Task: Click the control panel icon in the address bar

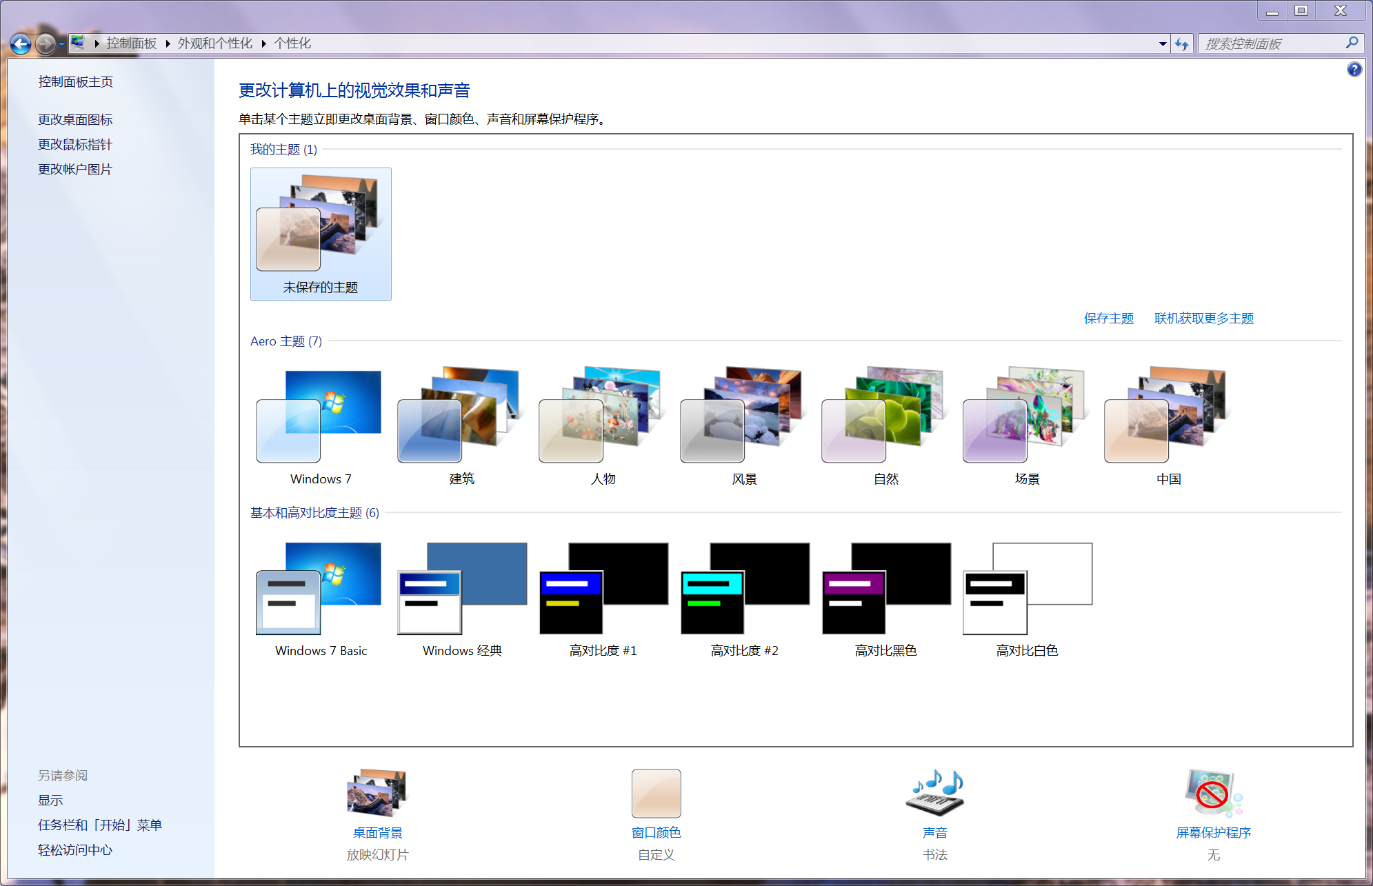Action: click(x=78, y=43)
